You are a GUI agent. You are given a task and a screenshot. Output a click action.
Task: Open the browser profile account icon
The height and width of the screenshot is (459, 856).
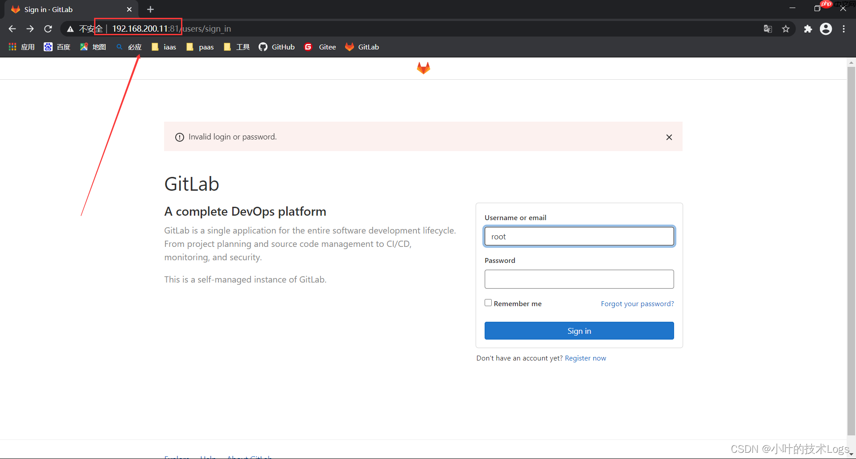point(826,29)
